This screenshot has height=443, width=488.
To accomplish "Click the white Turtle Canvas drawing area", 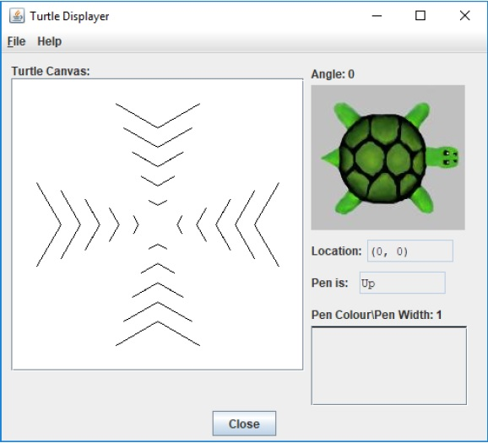I will tap(157, 224).
